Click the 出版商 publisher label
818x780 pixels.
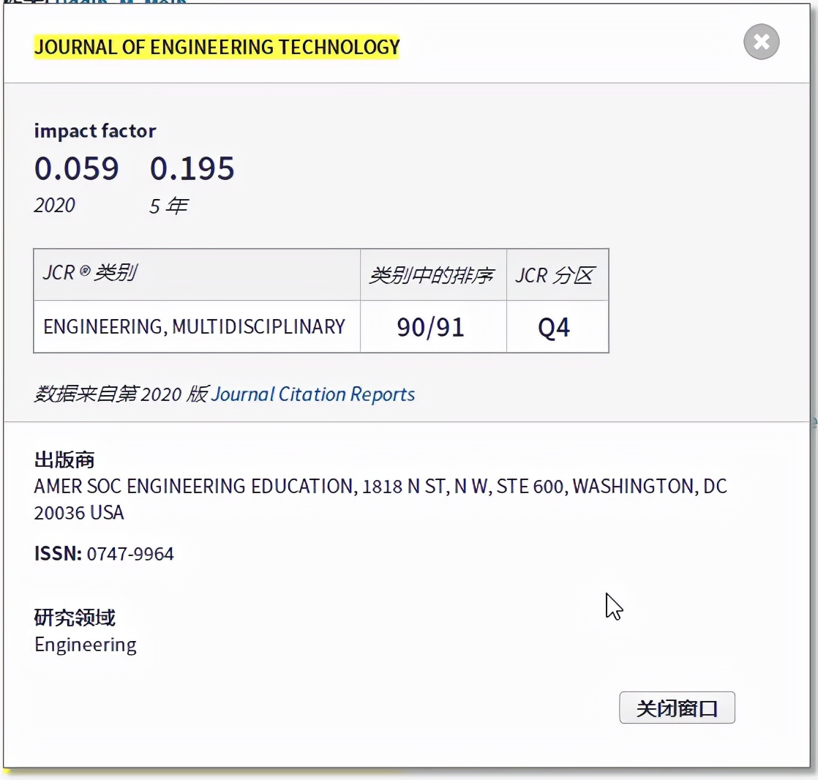(64, 460)
